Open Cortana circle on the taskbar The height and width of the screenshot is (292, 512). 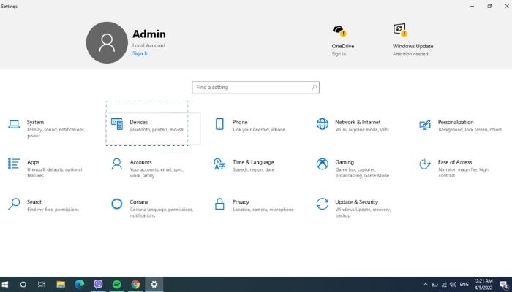23,285
